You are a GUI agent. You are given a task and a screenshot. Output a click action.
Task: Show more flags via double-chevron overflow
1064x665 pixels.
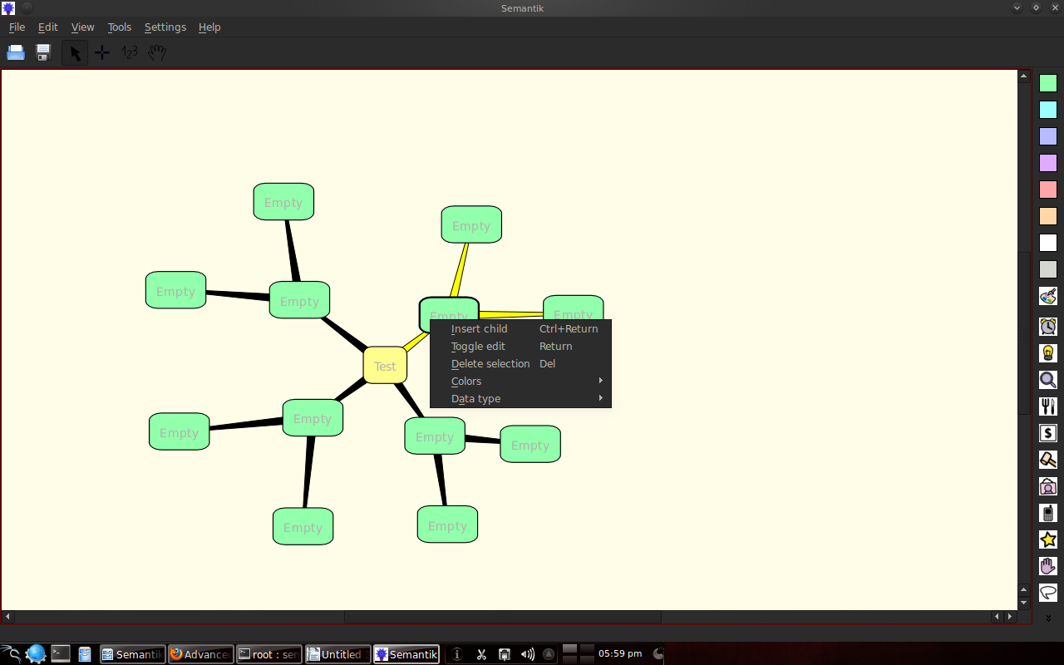(1048, 618)
